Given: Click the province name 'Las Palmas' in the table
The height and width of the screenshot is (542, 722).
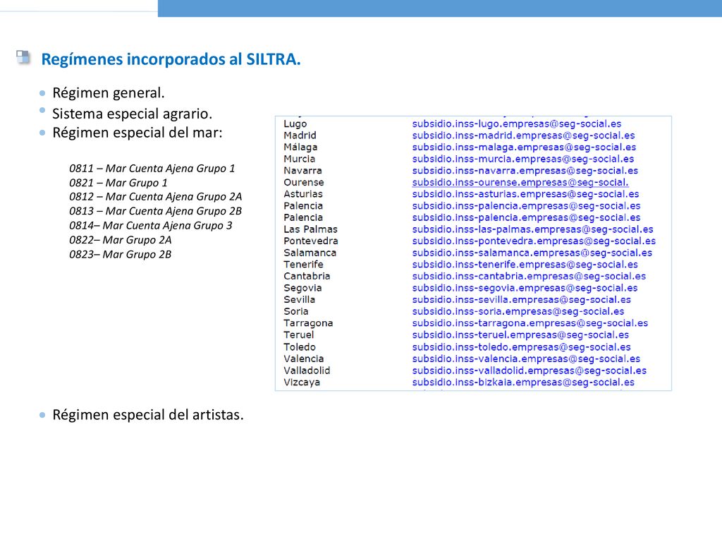Looking at the screenshot, I should [310, 229].
